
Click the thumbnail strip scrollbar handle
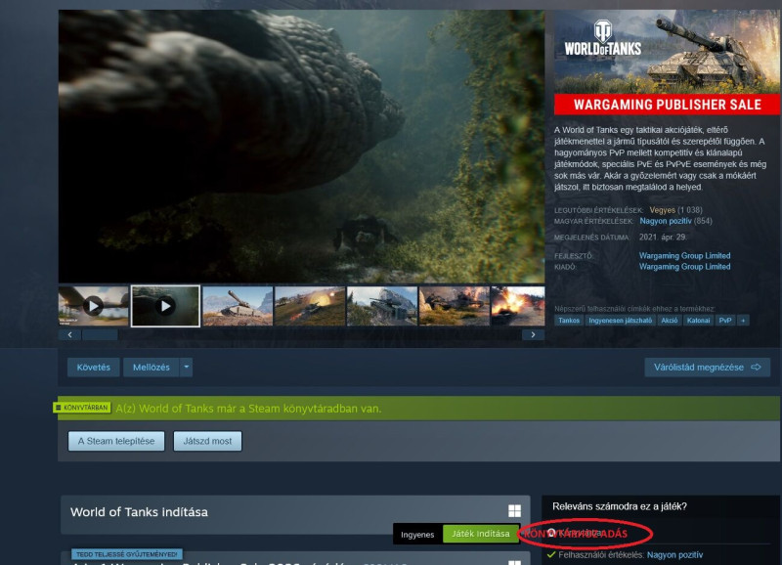[x=101, y=334]
